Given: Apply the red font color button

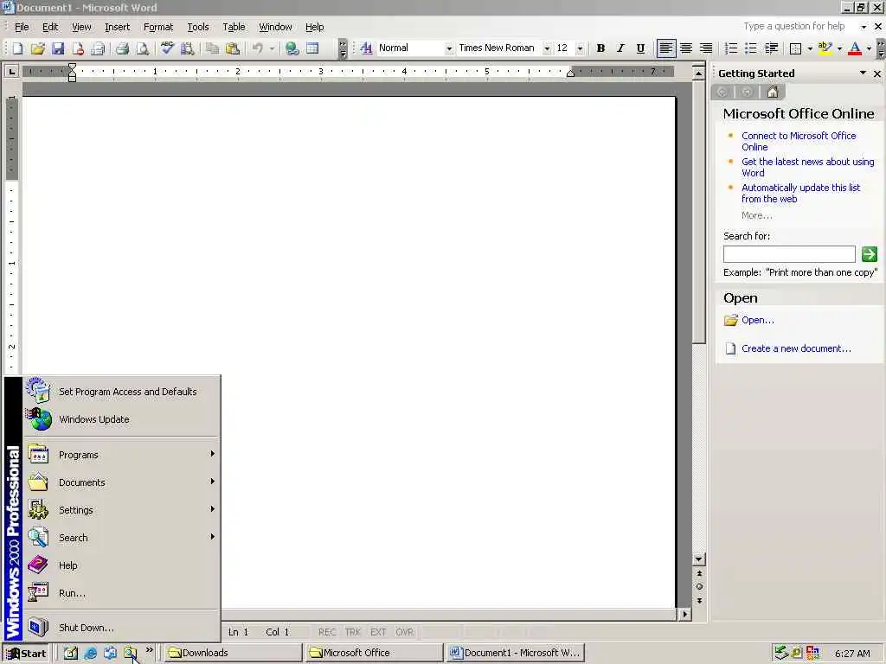Looking at the screenshot, I should tap(855, 48).
